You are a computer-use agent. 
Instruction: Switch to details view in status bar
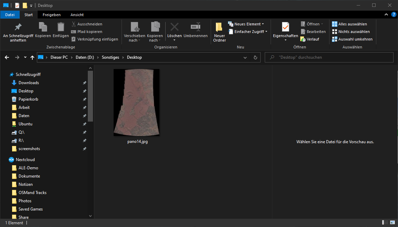385,223
